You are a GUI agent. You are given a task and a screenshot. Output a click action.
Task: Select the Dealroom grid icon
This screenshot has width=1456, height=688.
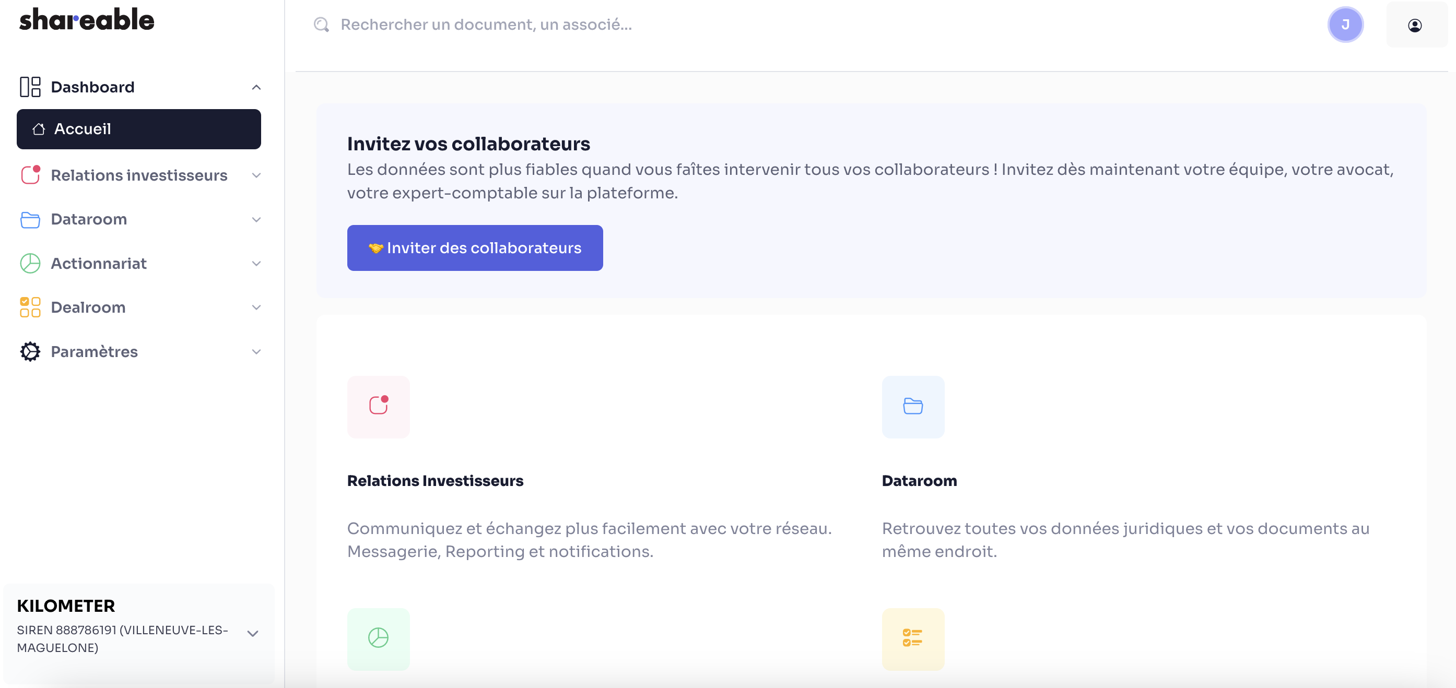pos(30,307)
